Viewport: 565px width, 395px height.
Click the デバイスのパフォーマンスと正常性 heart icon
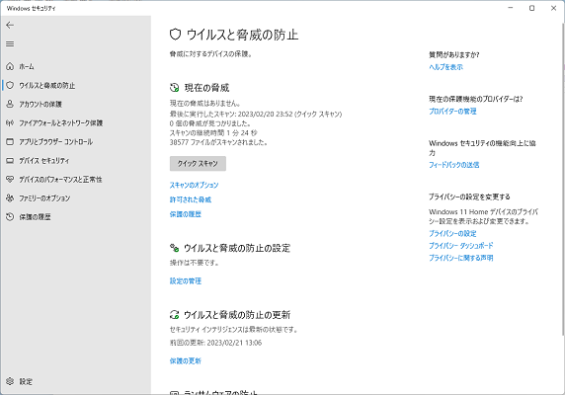point(10,180)
